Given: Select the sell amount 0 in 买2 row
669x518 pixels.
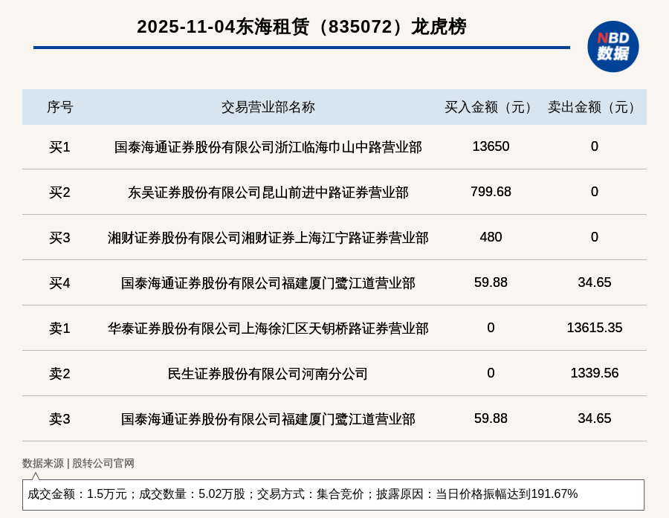Looking at the screenshot, I should pyautogui.click(x=595, y=192).
